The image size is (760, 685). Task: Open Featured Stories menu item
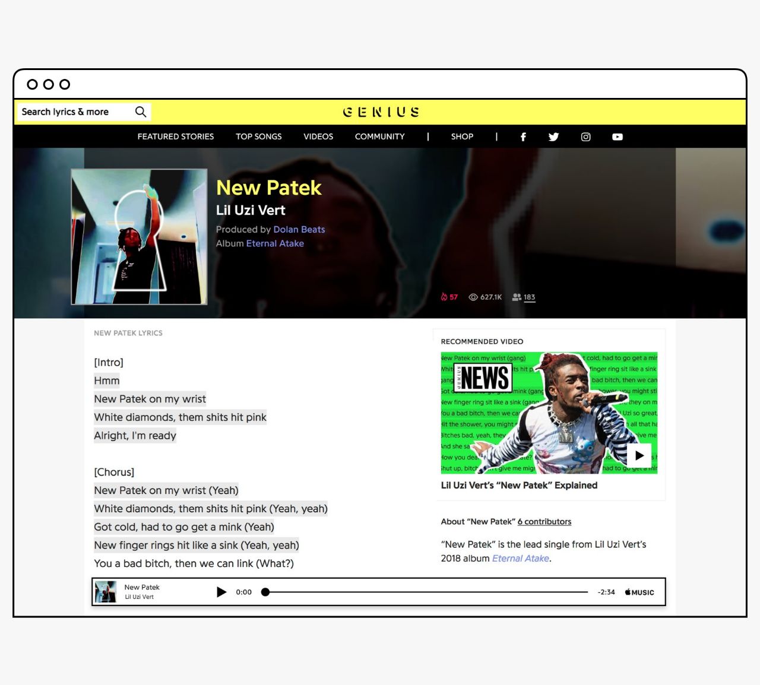tap(176, 137)
